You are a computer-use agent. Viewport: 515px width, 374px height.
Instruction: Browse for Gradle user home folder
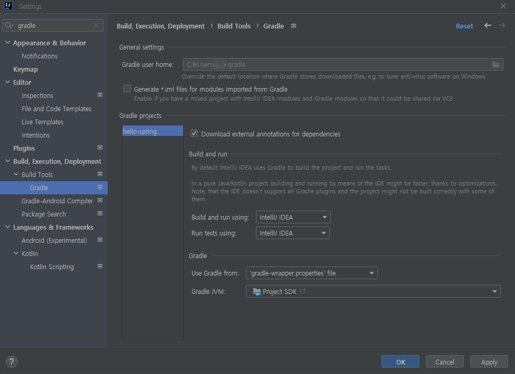496,65
